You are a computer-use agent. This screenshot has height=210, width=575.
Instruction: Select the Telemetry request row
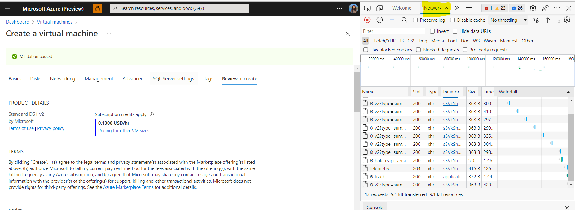[465, 169]
